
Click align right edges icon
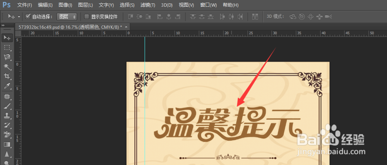178,17
